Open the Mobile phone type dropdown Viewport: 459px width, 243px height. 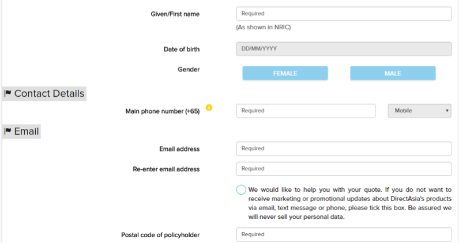pos(419,111)
